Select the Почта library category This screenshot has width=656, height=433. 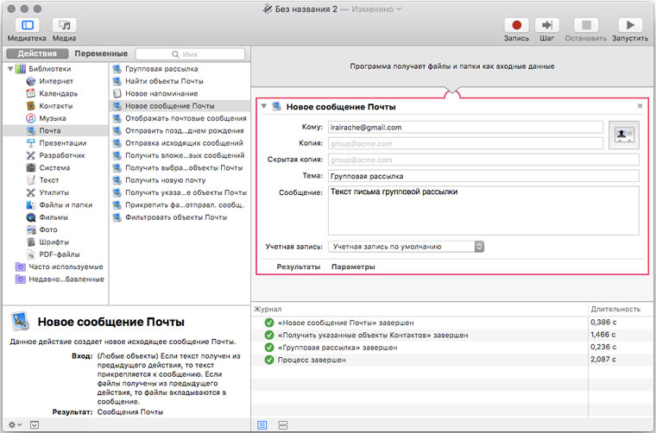click(55, 130)
